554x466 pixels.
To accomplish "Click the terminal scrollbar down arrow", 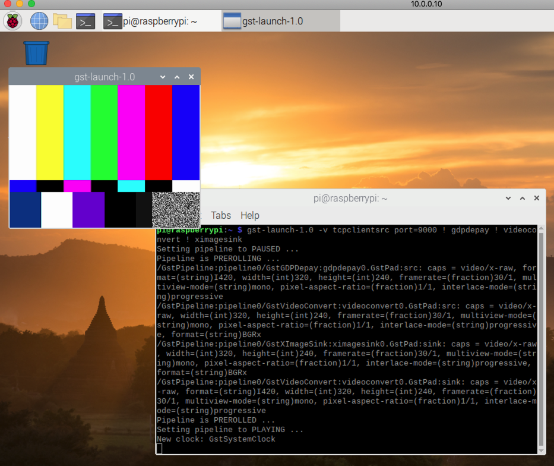I will 541,451.
